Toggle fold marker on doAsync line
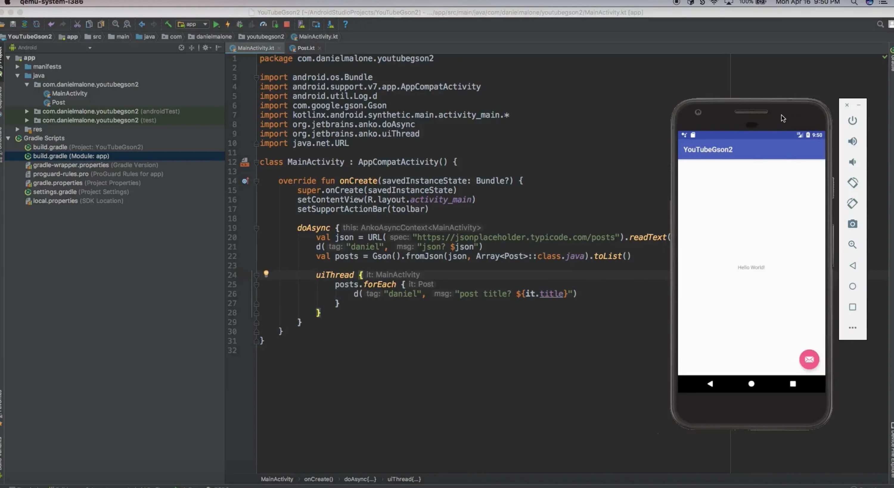 257,228
